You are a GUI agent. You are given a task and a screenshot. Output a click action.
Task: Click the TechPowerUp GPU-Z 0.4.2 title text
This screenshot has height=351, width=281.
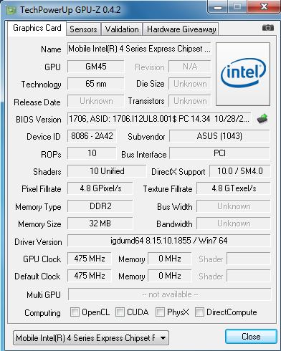coord(70,10)
